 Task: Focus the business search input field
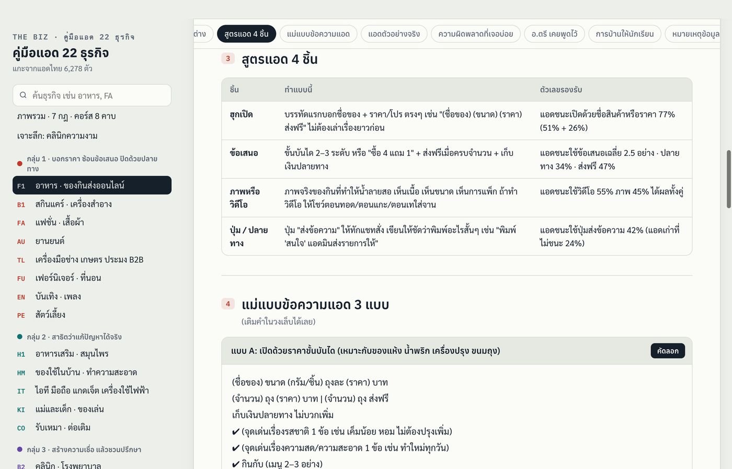pos(92,95)
